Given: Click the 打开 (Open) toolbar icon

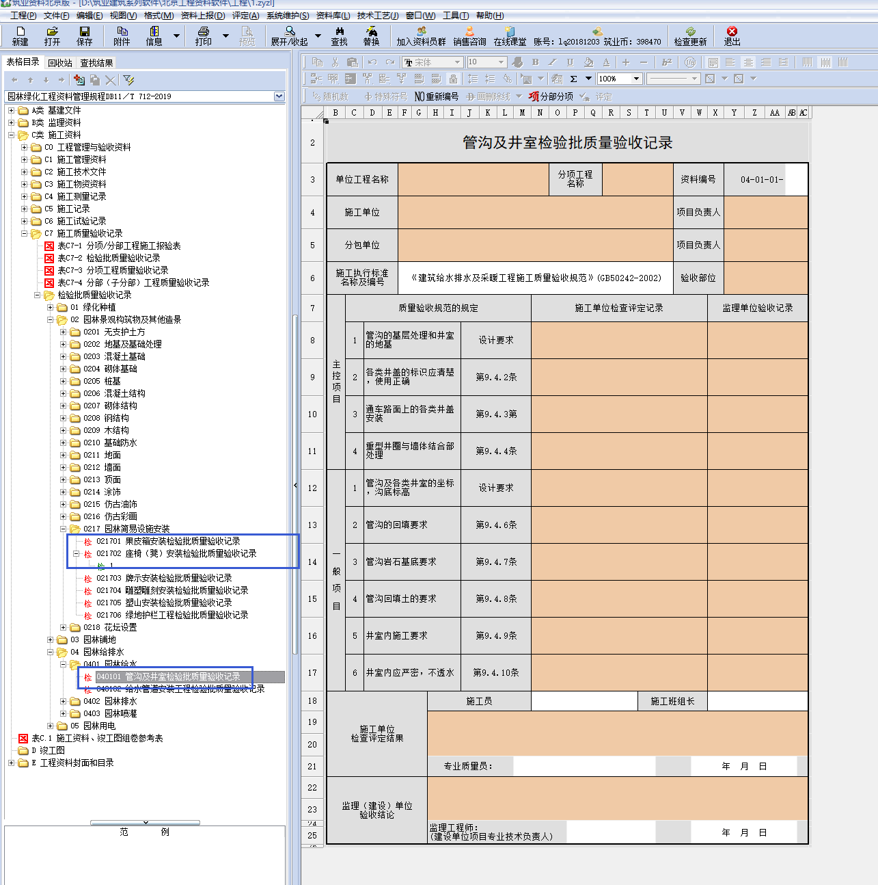Looking at the screenshot, I should pos(52,36).
